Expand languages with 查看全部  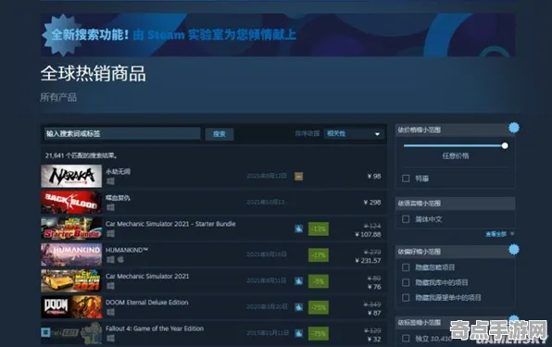click(499, 234)
